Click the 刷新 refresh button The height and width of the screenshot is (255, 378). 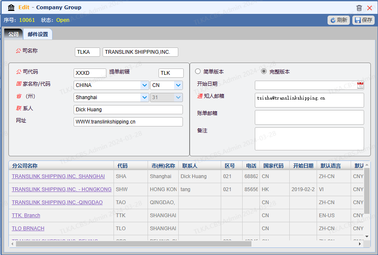click(x=338, y=20)
